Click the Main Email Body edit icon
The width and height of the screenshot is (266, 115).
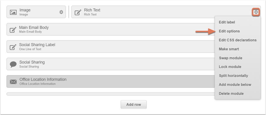click(x=13, y=30)
